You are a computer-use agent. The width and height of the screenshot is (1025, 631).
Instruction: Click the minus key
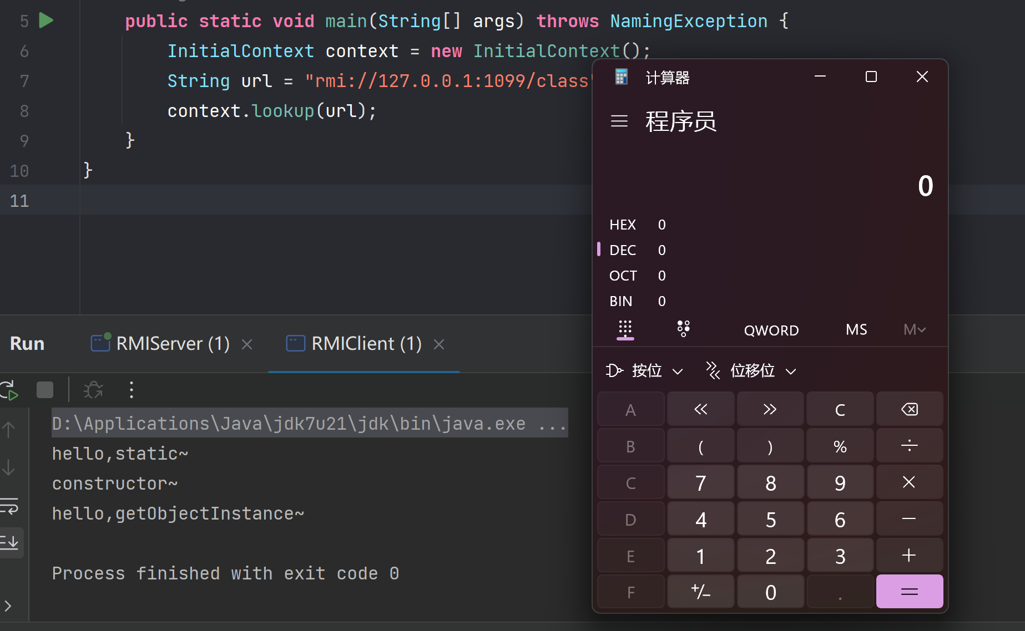point(910,519)
